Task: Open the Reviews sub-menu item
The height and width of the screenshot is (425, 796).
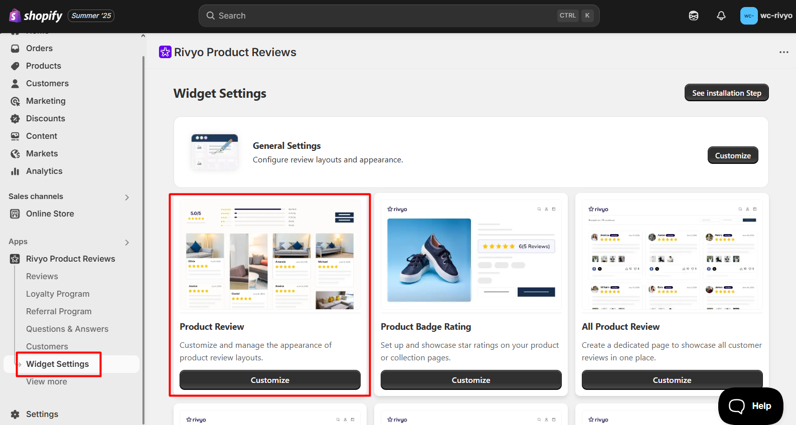Action: 42,277
